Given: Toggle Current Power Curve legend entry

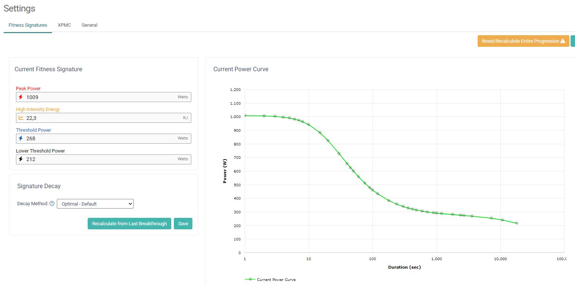Looking at the screenshot, I should coord(270,279).
